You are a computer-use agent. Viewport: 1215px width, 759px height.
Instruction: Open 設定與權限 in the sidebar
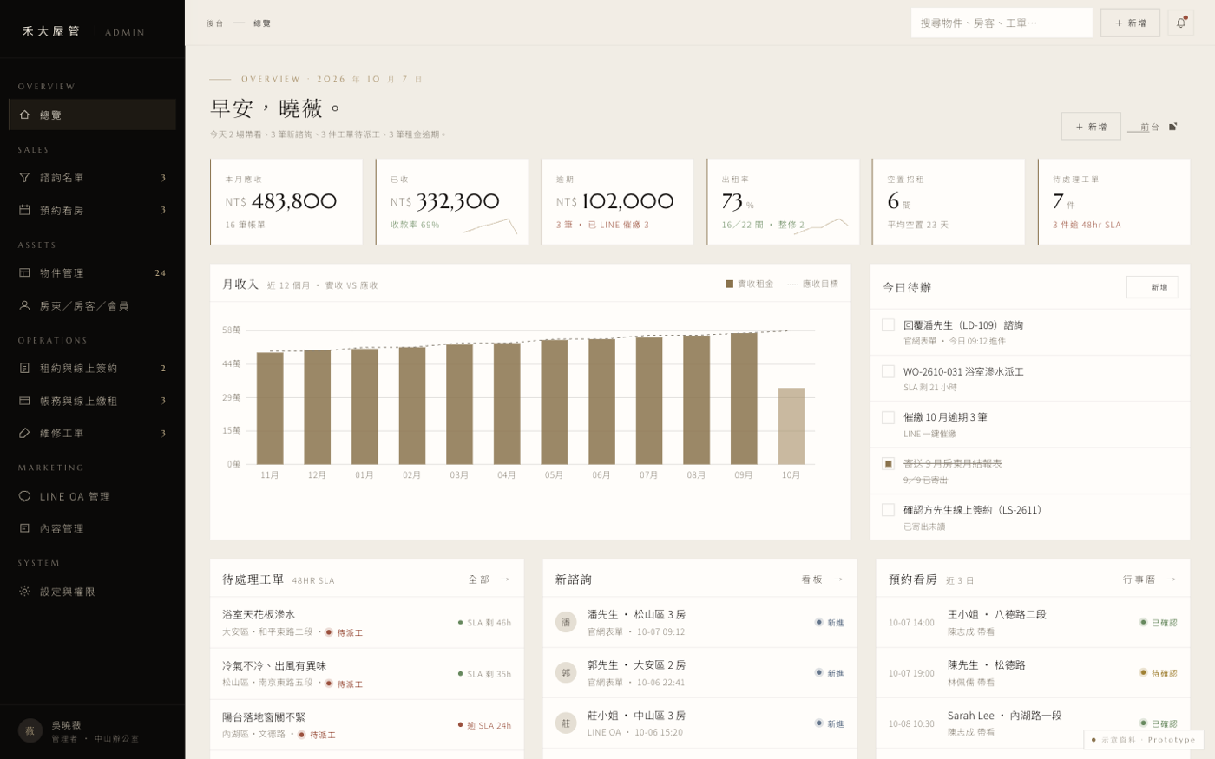click(x=92, y=592)
